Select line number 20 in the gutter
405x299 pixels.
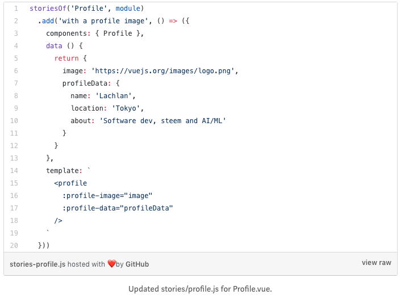[14, 245]
